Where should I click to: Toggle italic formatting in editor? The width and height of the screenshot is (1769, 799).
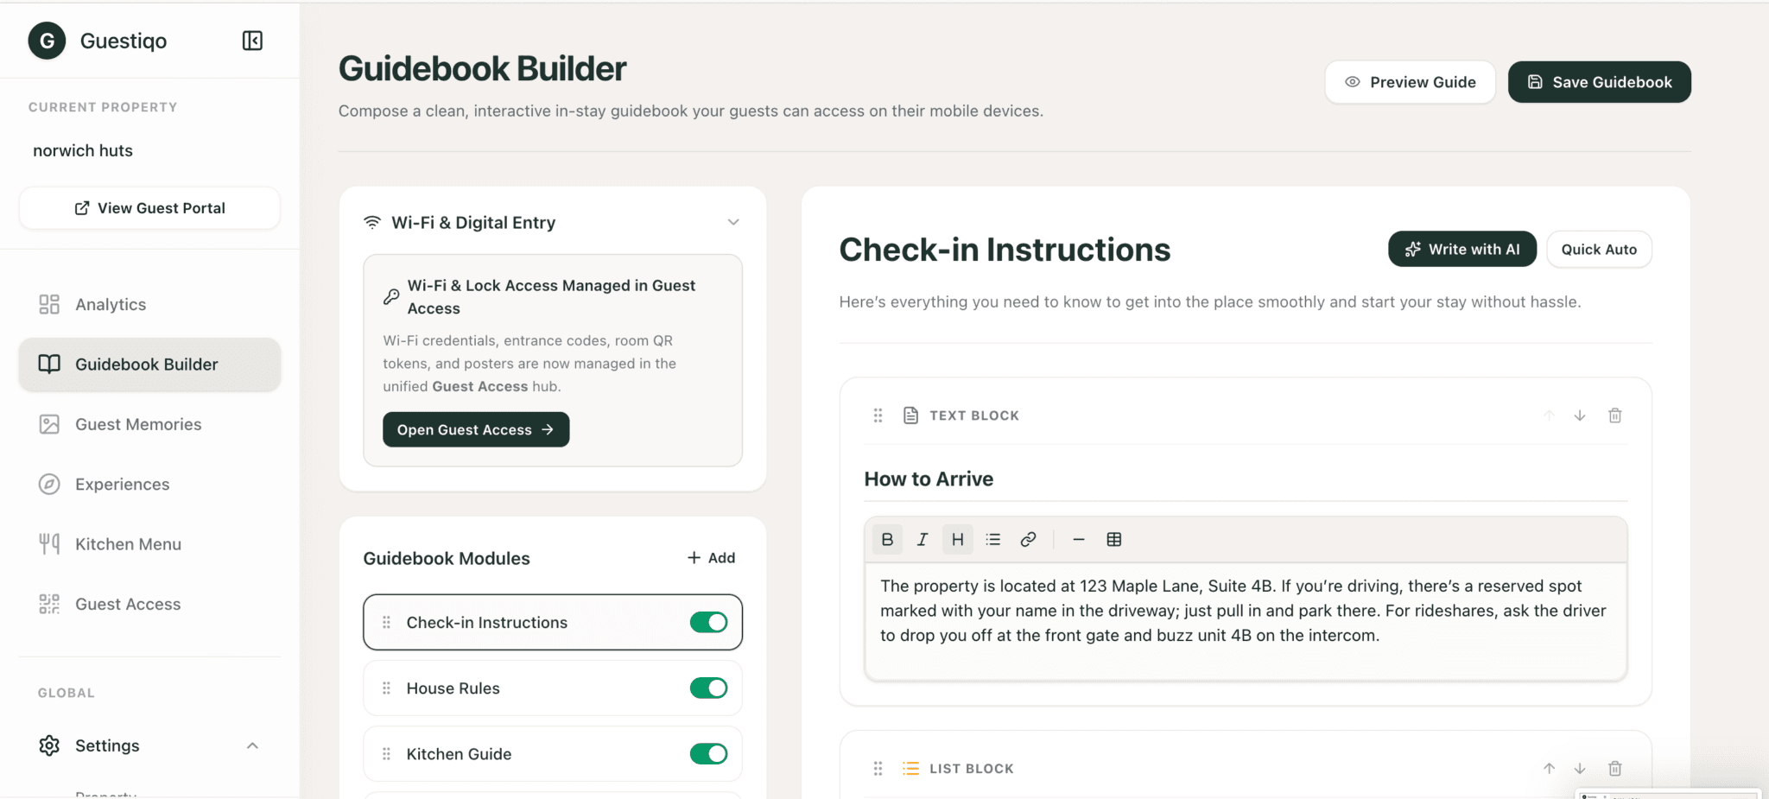(x=923, y=539)
